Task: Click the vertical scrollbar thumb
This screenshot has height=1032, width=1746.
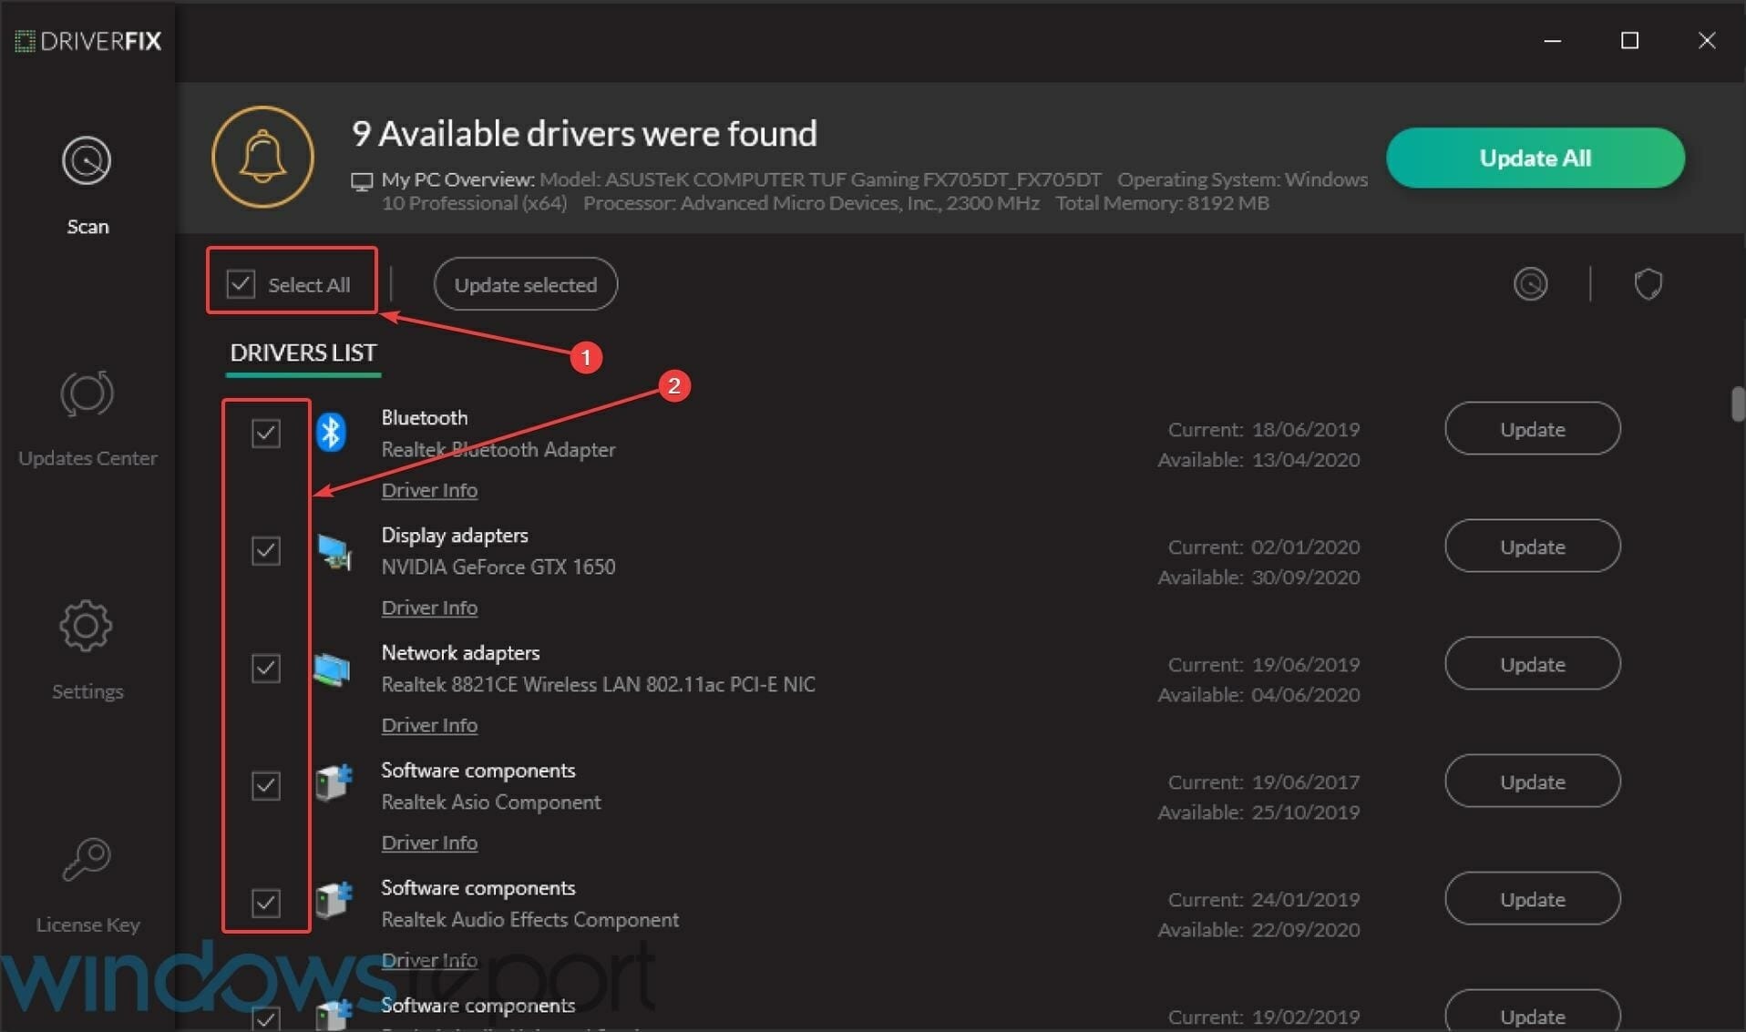Action: (x=1738, y=404)
